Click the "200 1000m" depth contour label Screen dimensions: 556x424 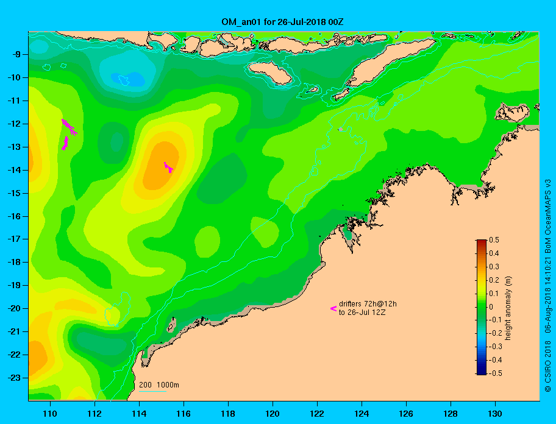click(159, 384)
